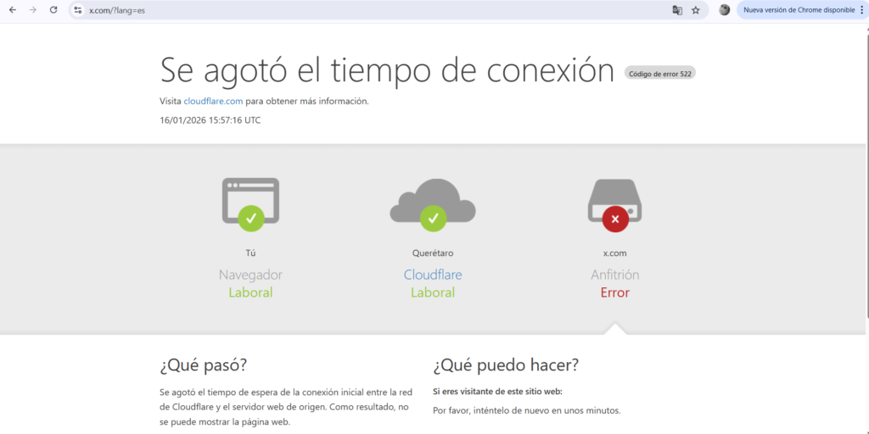The width and height of the screenshot is (869, 434).
Task: Bookmark this page with the star icon
Action: point(696,10)
